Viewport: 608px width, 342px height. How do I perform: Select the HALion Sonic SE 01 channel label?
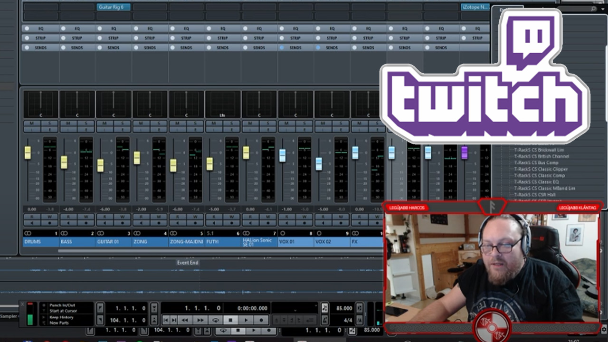point(259,242)
